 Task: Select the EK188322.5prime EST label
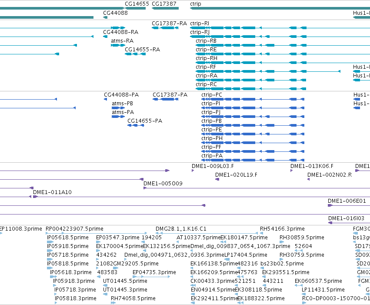click(261, 299)
